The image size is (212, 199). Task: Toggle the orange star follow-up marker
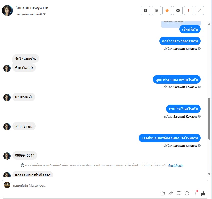click(x=167, y=11)
